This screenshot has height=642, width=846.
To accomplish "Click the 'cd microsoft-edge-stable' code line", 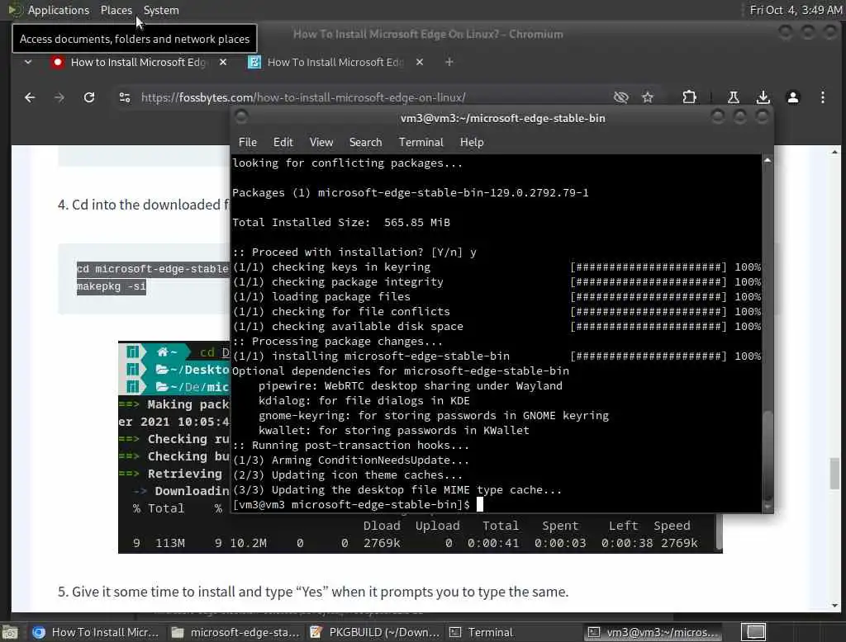I will (153, 269).
